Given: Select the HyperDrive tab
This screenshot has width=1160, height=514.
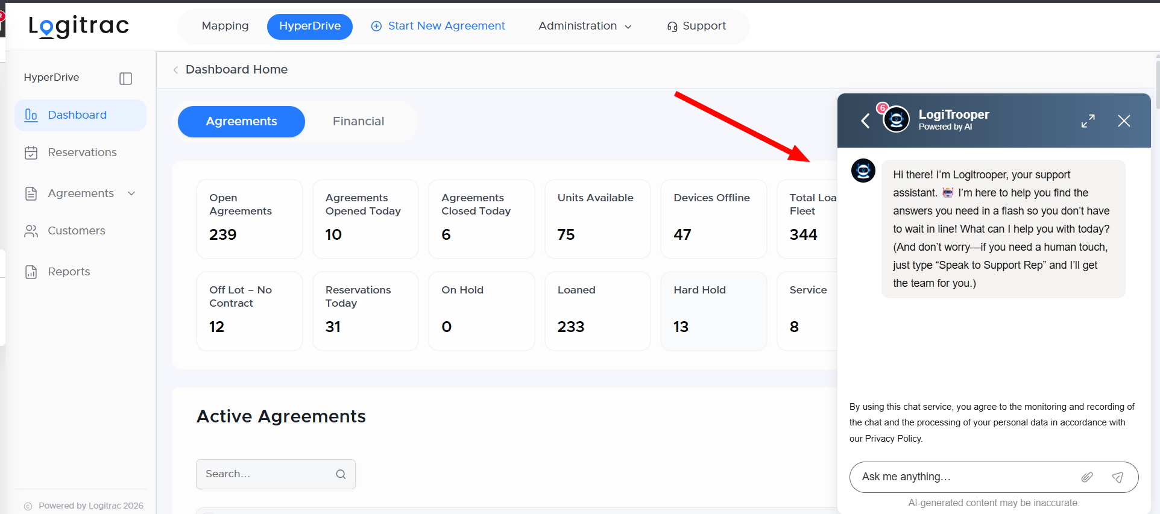Looking at the screenshot, I should coord(310,27).
